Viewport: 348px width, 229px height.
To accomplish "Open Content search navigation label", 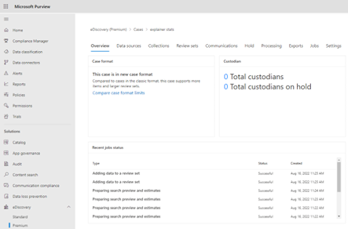I will (x=25, y=175).
